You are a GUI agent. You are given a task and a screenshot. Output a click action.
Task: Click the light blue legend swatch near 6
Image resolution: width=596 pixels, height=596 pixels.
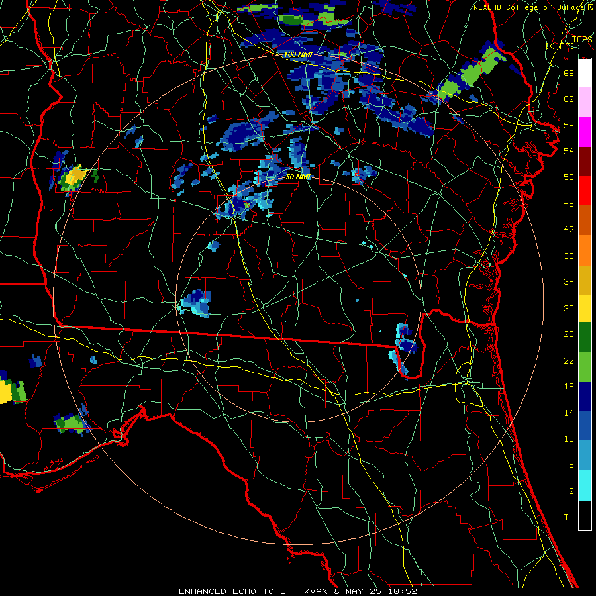point(585,456)
